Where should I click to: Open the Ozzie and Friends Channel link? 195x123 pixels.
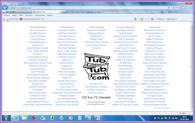pos(154,104)
